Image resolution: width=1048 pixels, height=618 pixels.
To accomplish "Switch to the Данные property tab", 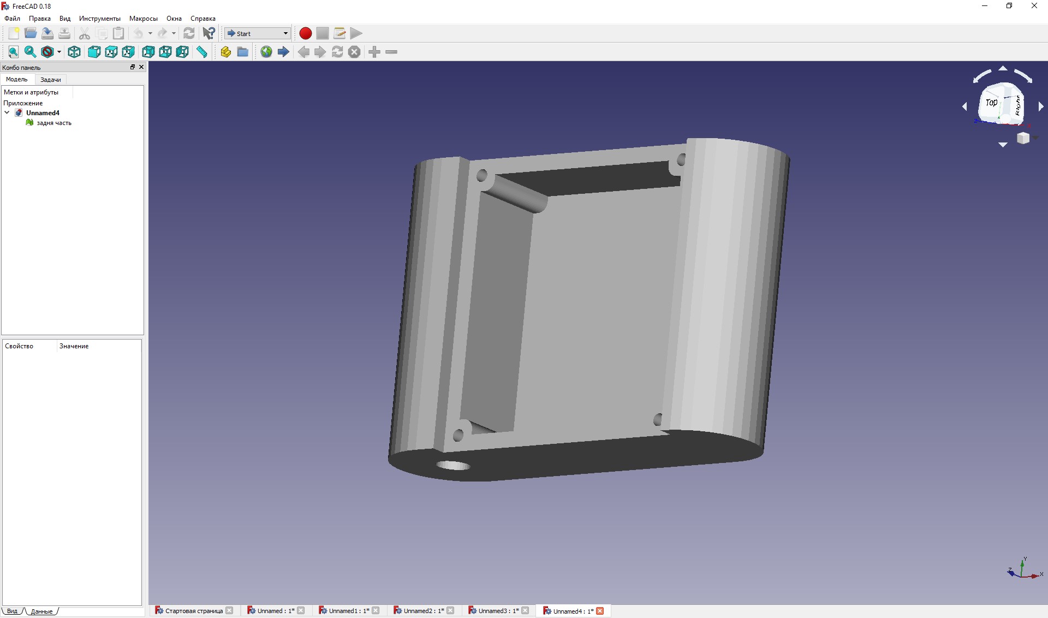I will point(41,611).
